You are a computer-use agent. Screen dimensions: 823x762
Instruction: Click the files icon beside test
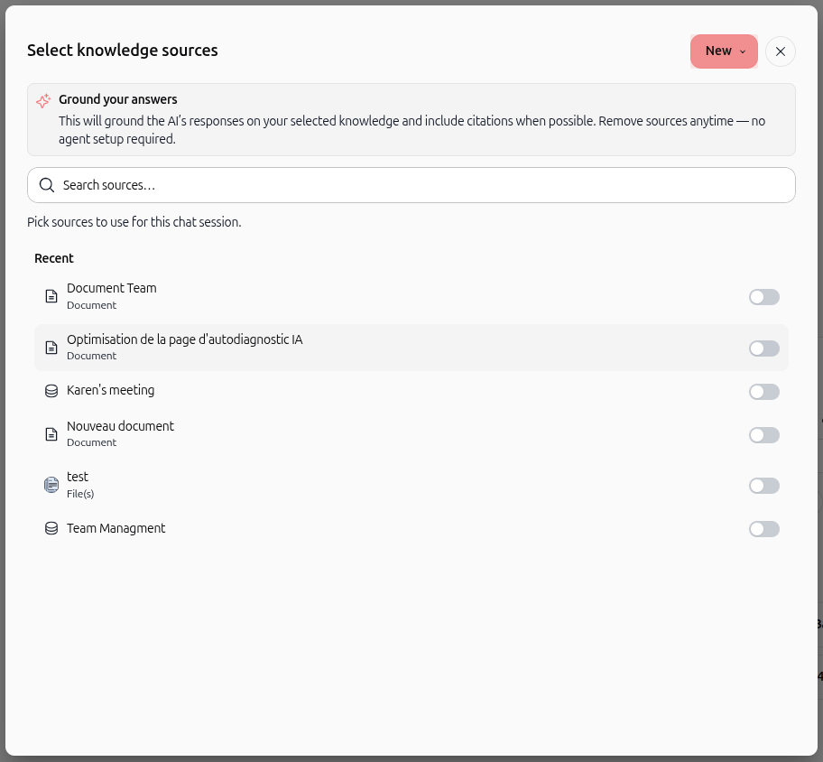pos(51,485)
